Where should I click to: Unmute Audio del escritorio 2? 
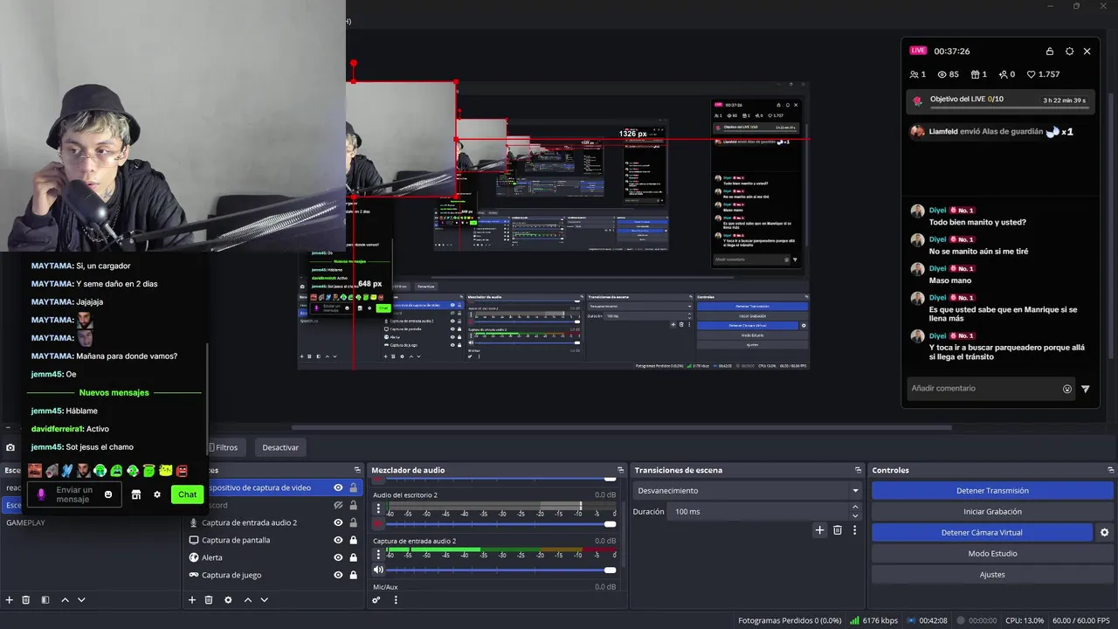pyautogui.click(x=378, y=524)
